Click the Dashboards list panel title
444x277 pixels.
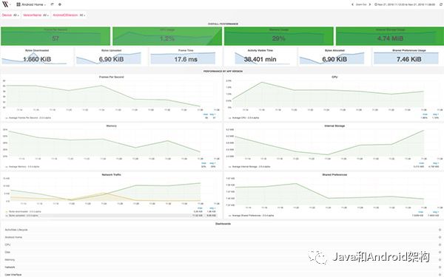click(x=223, y=224)
